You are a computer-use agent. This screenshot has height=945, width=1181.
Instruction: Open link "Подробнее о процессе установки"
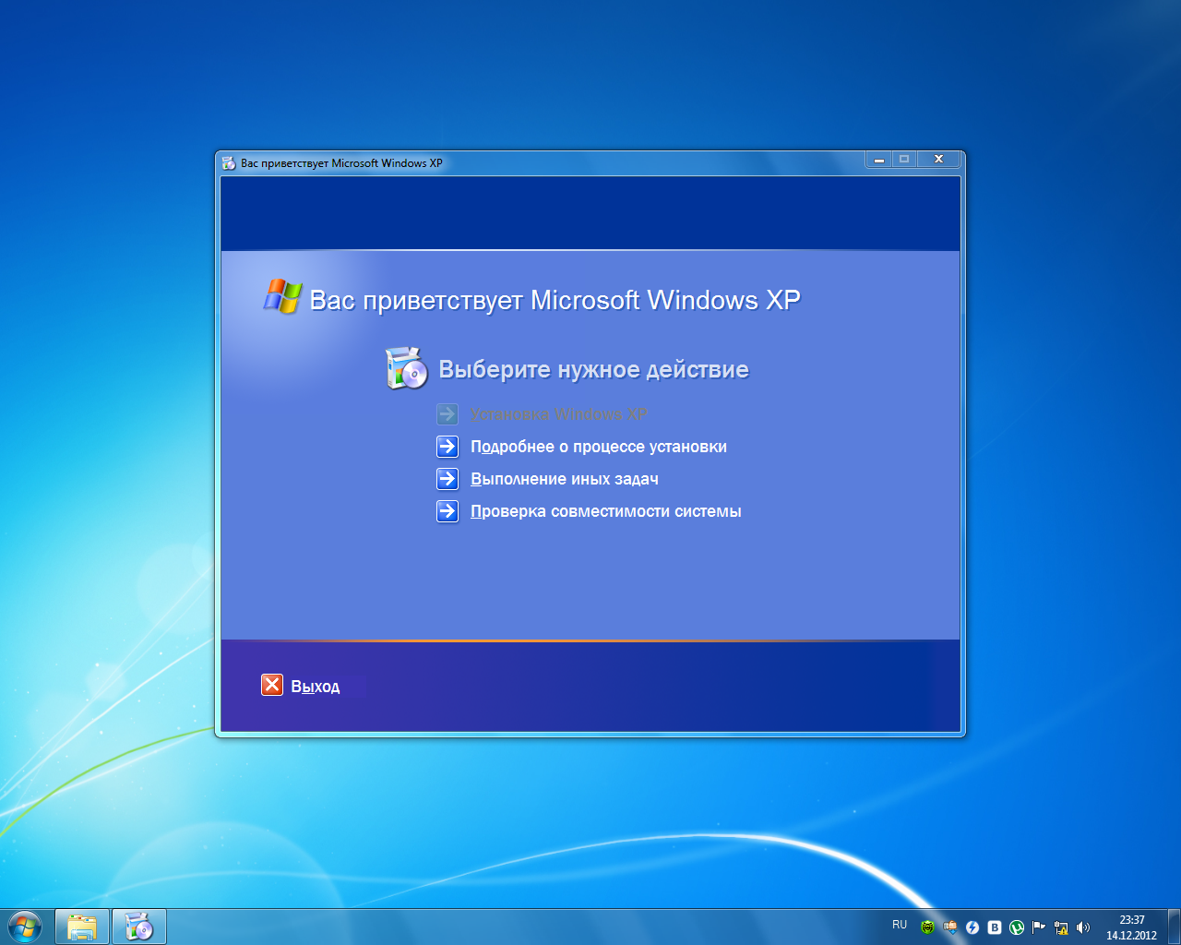[599, 447]
